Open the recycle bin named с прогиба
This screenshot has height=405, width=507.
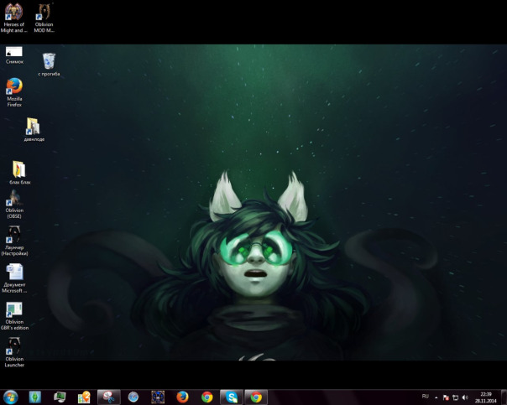tap(49, 65)
